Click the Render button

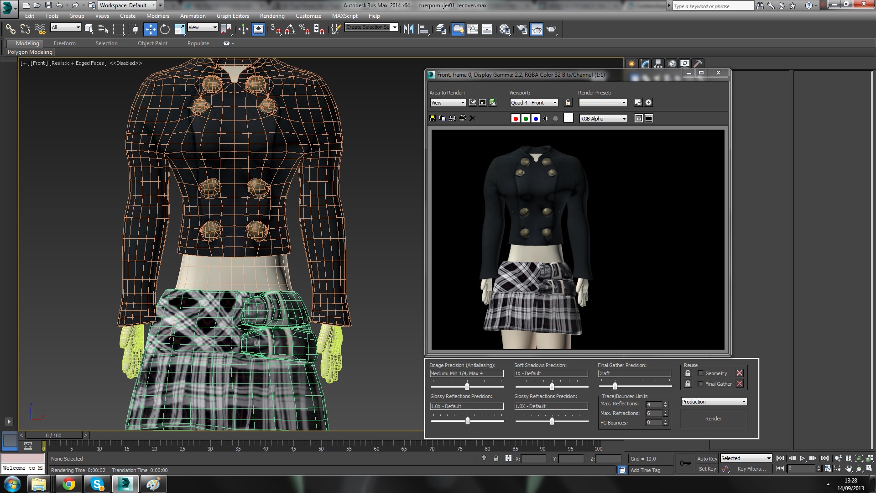(713, 419)
